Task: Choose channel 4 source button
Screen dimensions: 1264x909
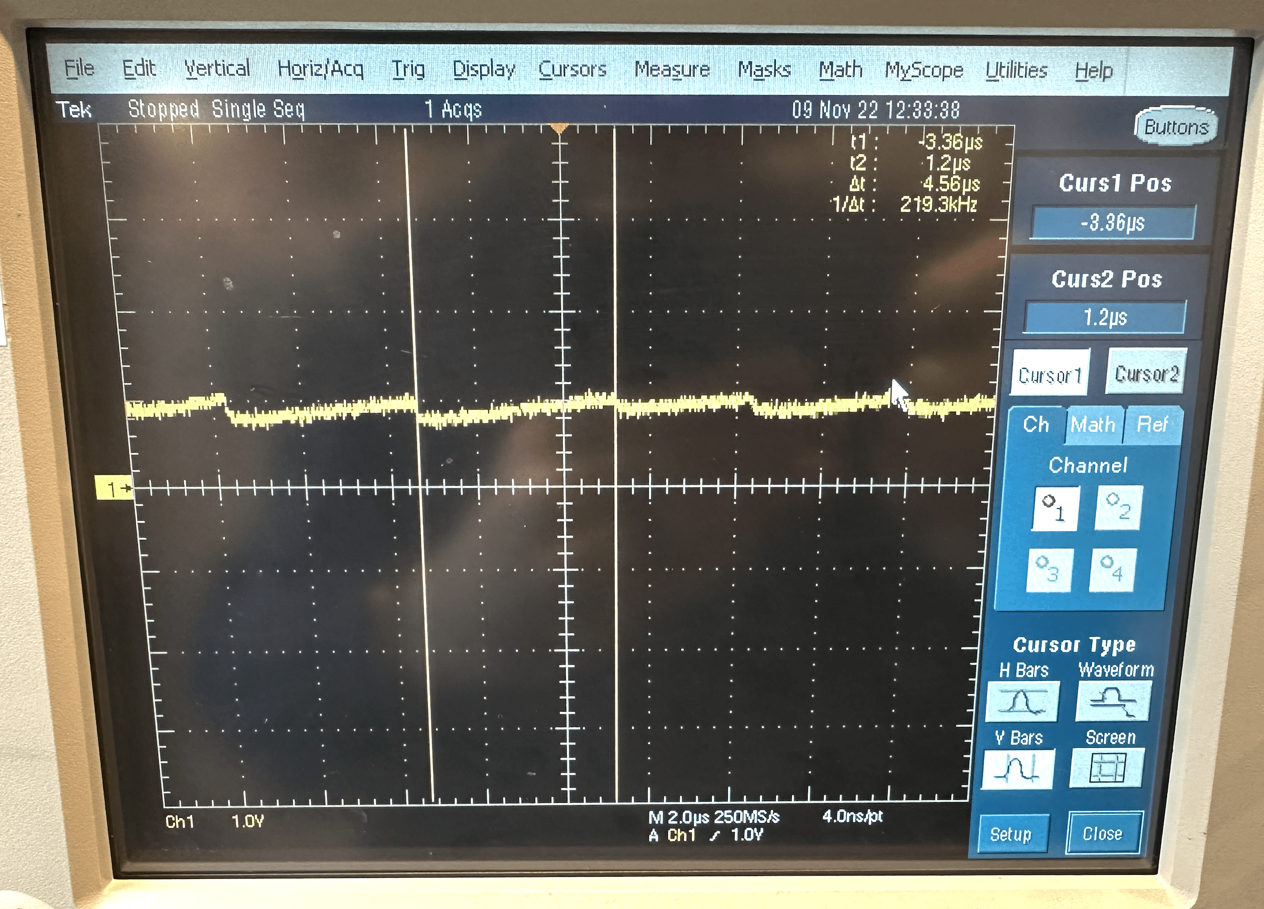Action: pyautogui.click(x=1113, y=570)
